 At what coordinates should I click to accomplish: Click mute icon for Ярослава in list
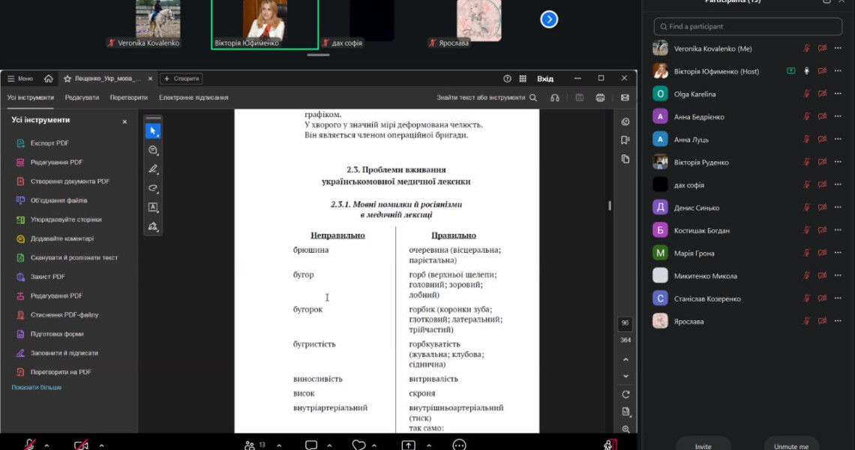point(806,321)
